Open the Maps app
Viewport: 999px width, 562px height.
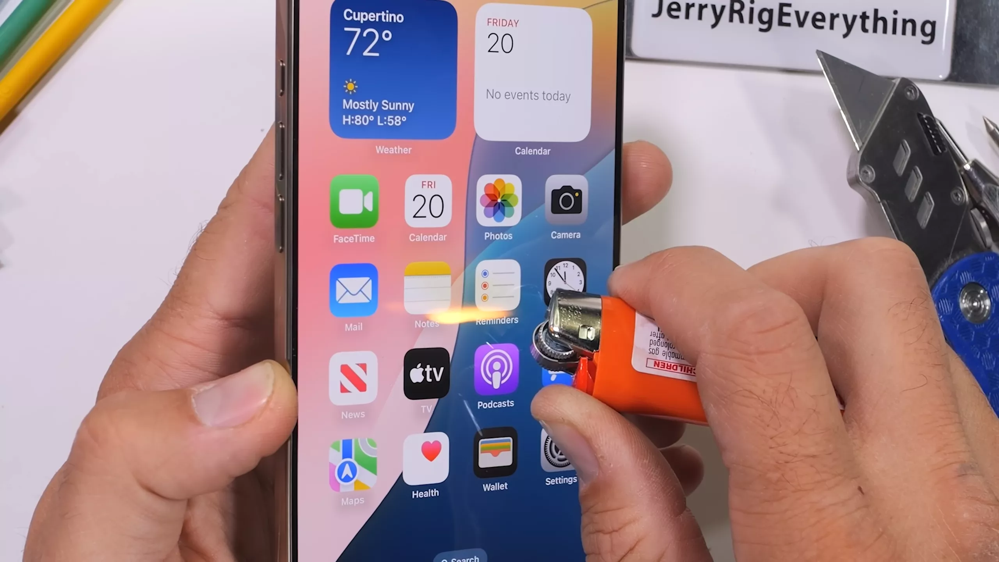click(353, 467)
